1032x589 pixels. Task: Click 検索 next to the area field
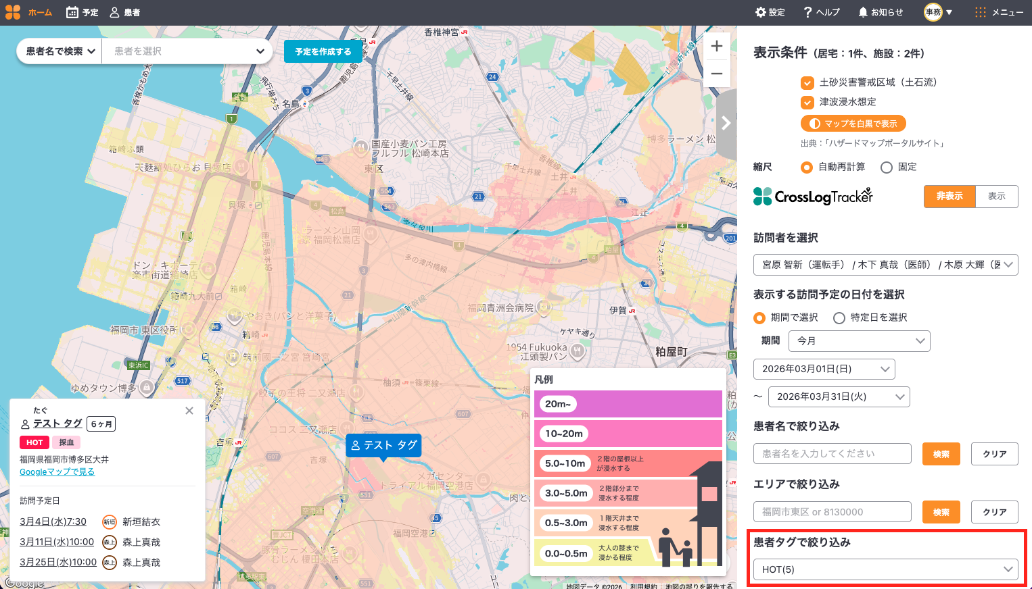tap(941, 512)
